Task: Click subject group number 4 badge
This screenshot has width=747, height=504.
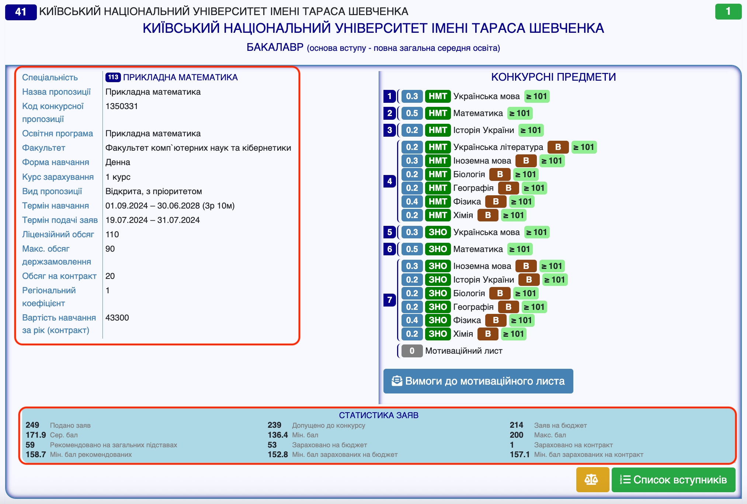Action: [x=389, y=181]
